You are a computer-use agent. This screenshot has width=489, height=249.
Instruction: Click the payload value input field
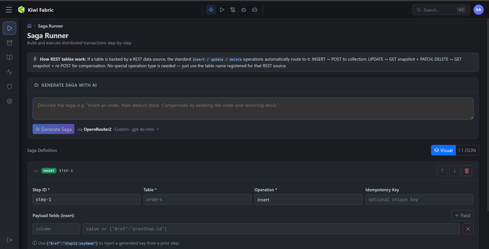[271, 229]
